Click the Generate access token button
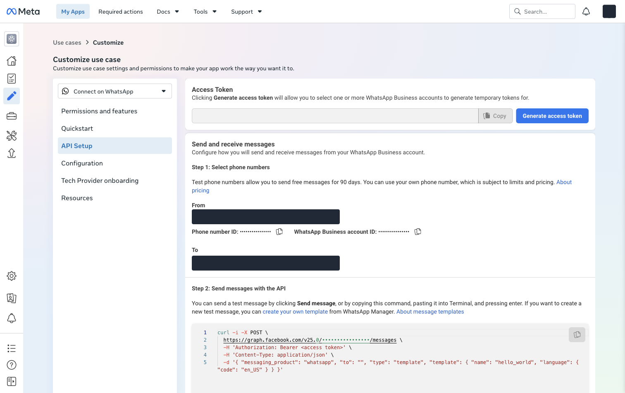The width and height of the screenshot is (625, 393). coord(552,116)
